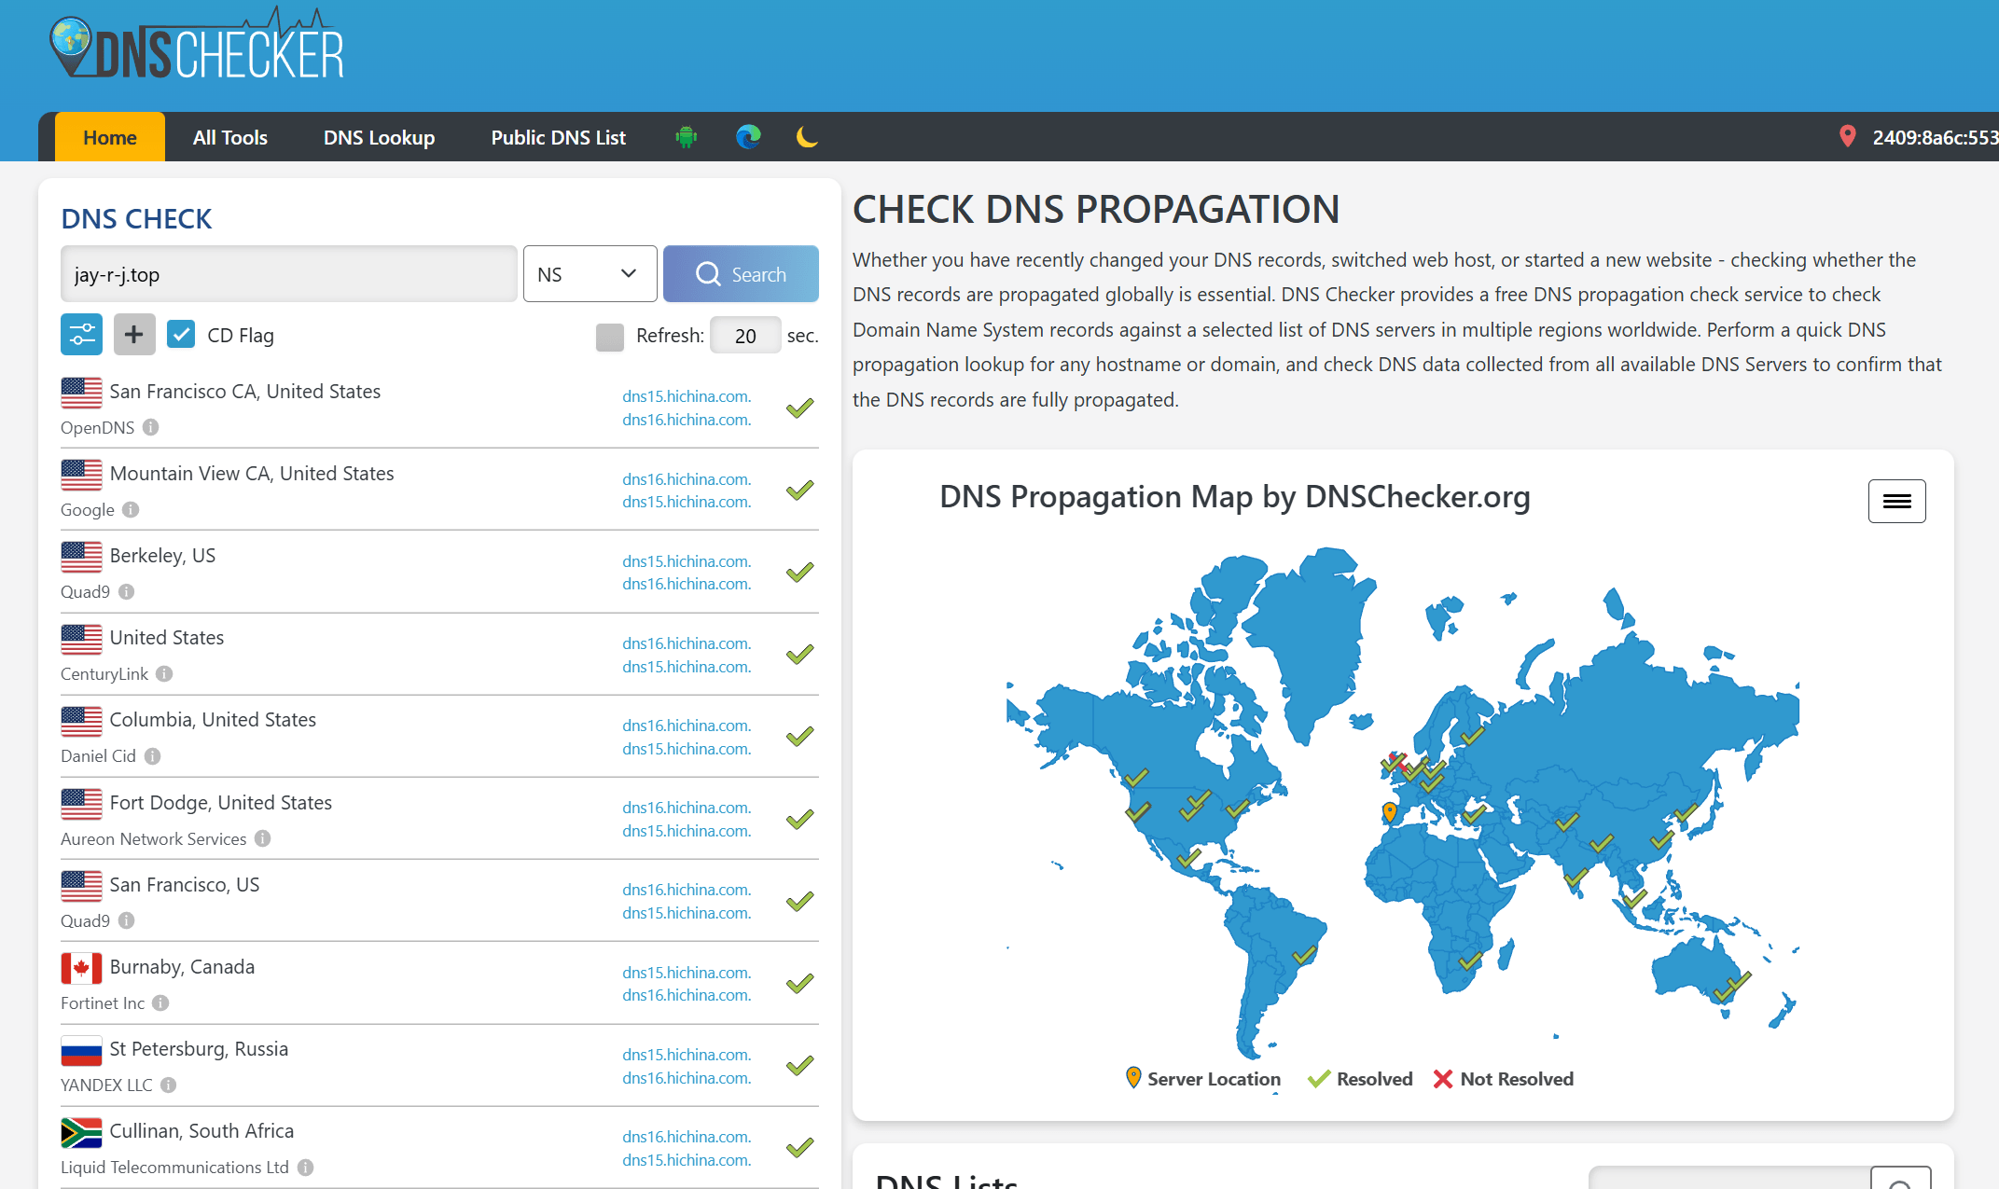Go to the DNS Lookup page

(379, 137)
